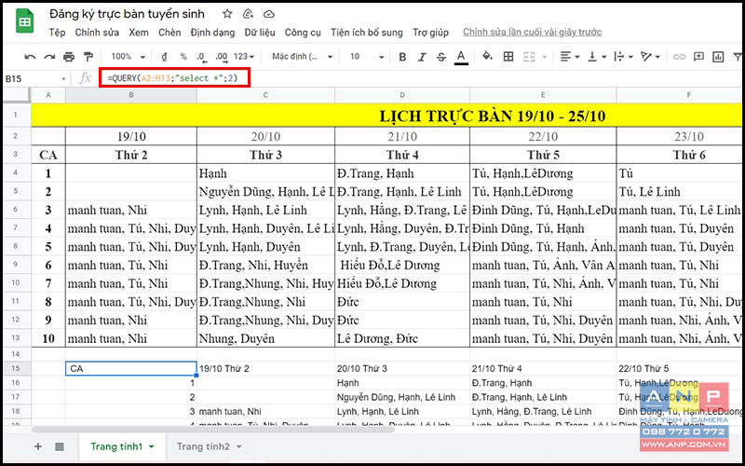
Task: Open the Định dạng menu
Action: point(212,33)
